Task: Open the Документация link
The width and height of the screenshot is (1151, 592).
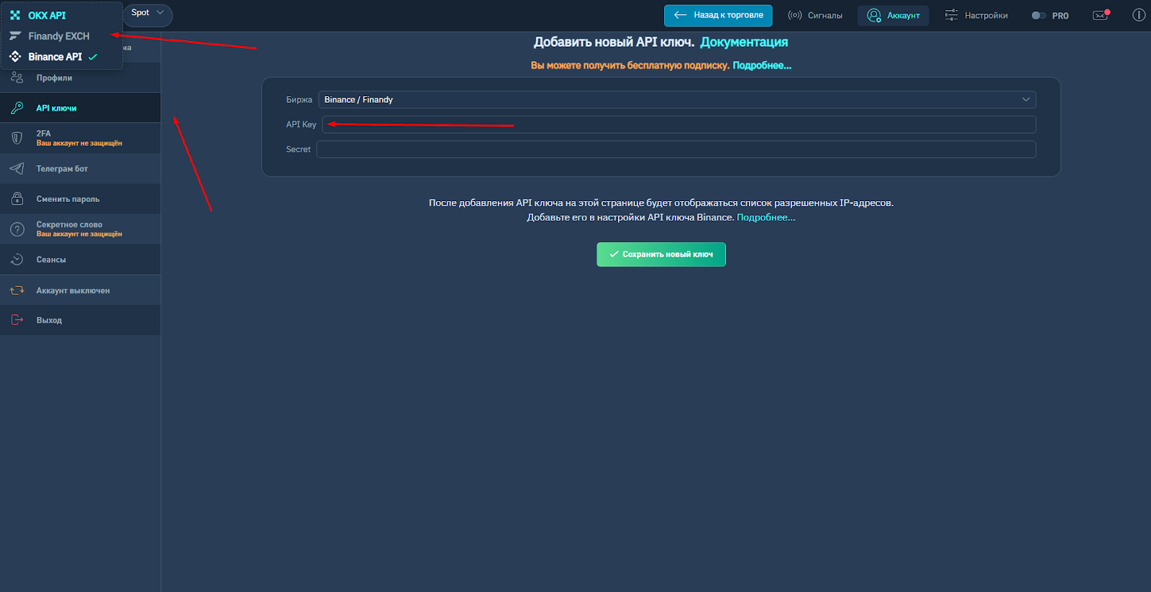Action: click(x=744, y=42)
